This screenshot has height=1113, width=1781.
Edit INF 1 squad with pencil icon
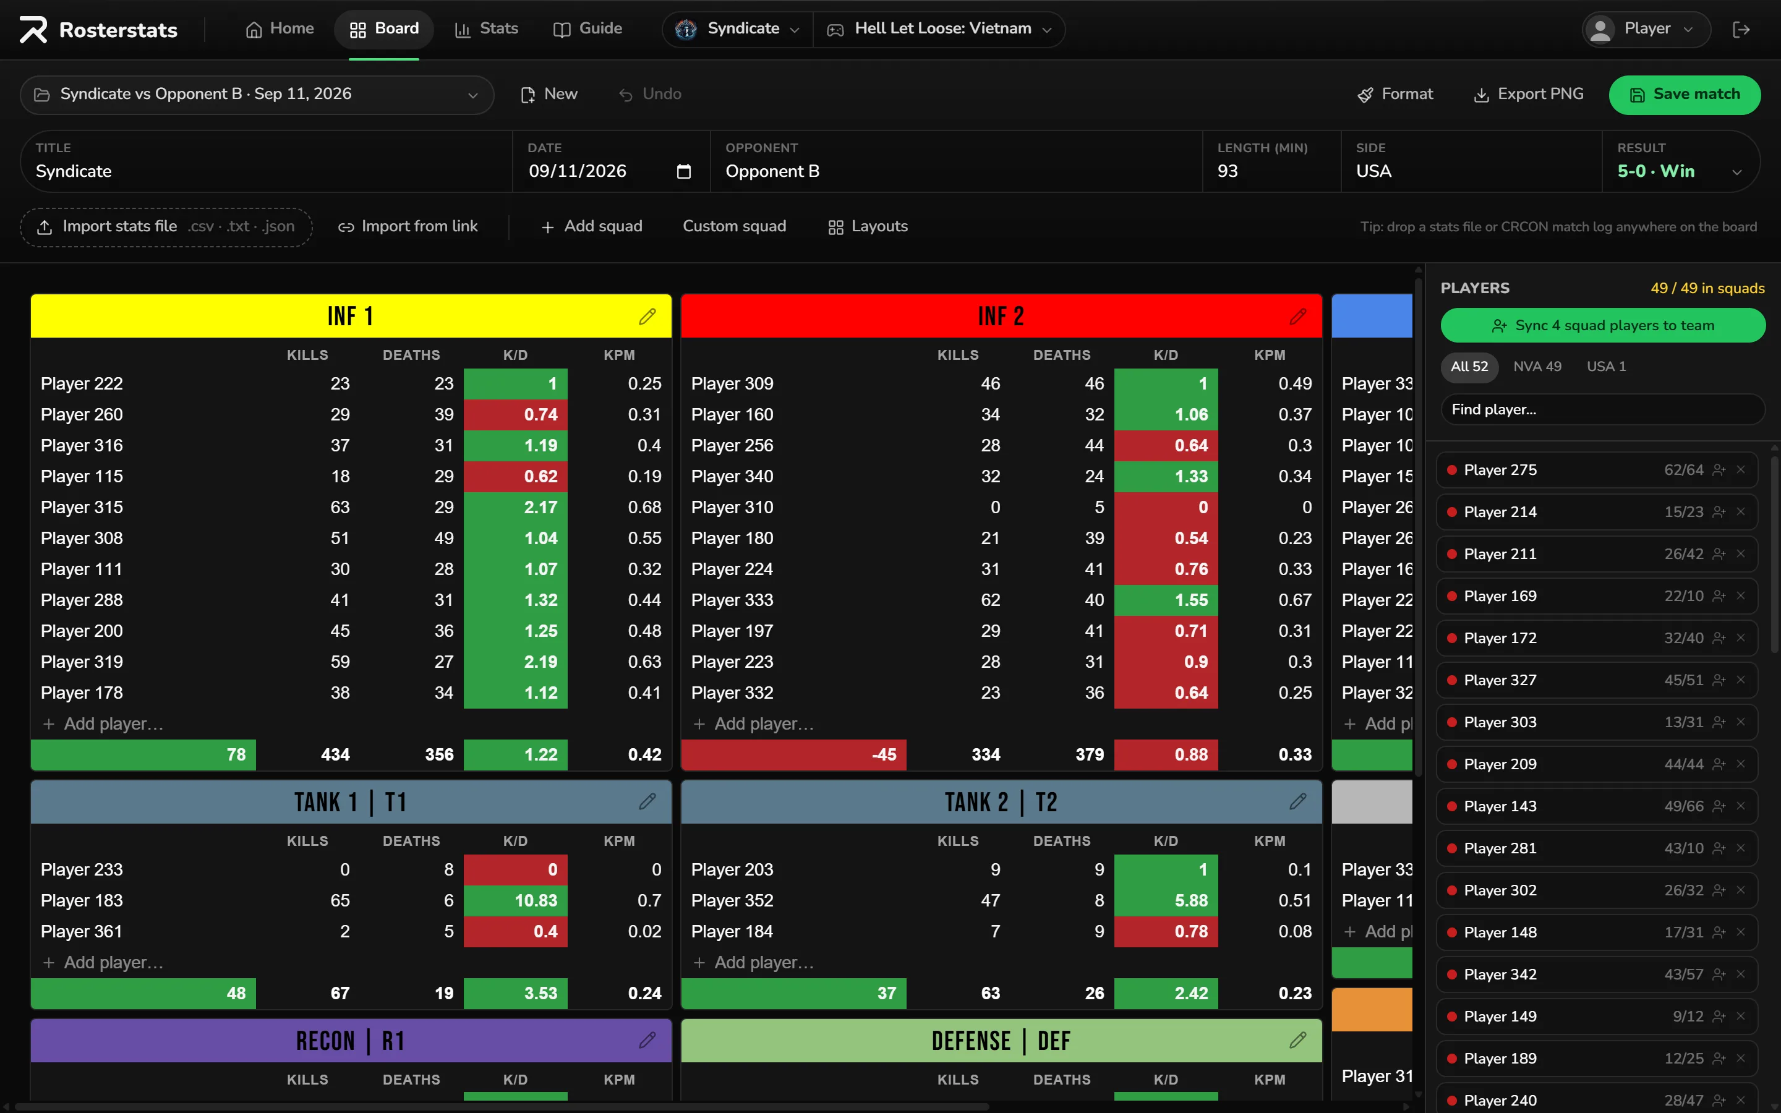[647, 317]
